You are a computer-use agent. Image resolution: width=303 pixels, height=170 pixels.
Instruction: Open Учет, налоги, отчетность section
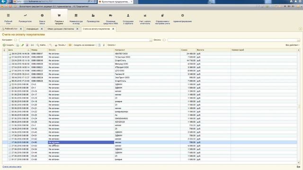[145, 19]
